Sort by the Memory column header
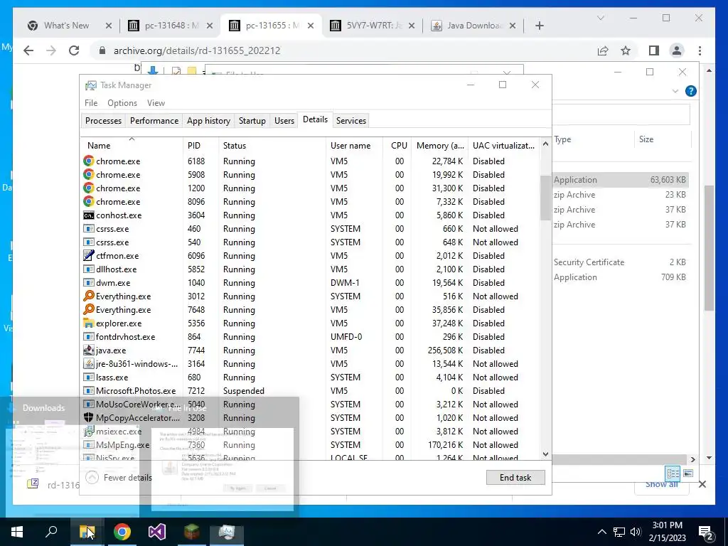 tap(439, 145)
